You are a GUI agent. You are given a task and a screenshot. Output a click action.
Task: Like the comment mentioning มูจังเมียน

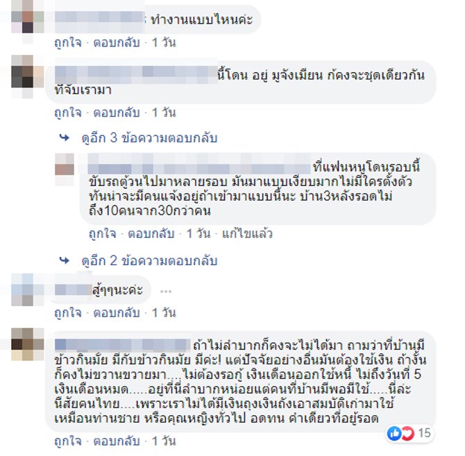coord(68,112)
